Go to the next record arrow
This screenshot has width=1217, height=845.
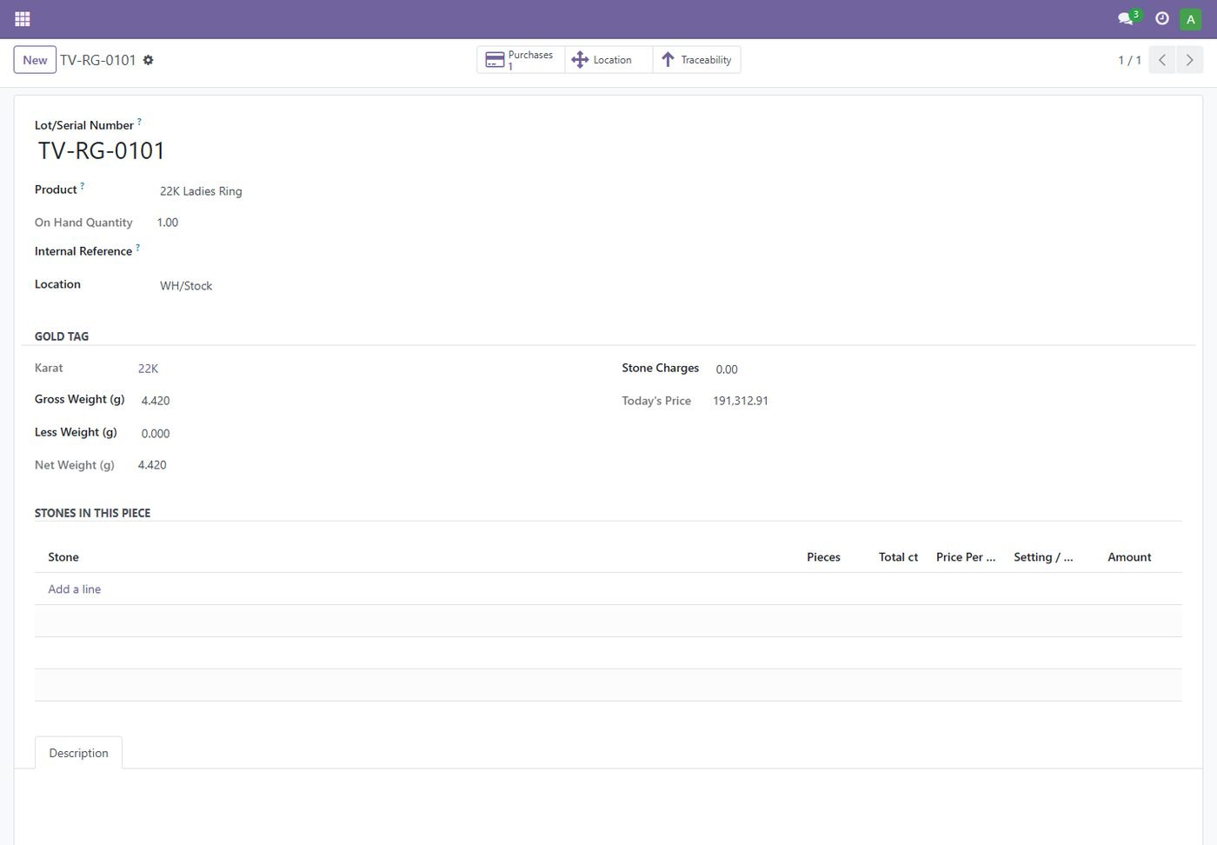[1189, 60]
